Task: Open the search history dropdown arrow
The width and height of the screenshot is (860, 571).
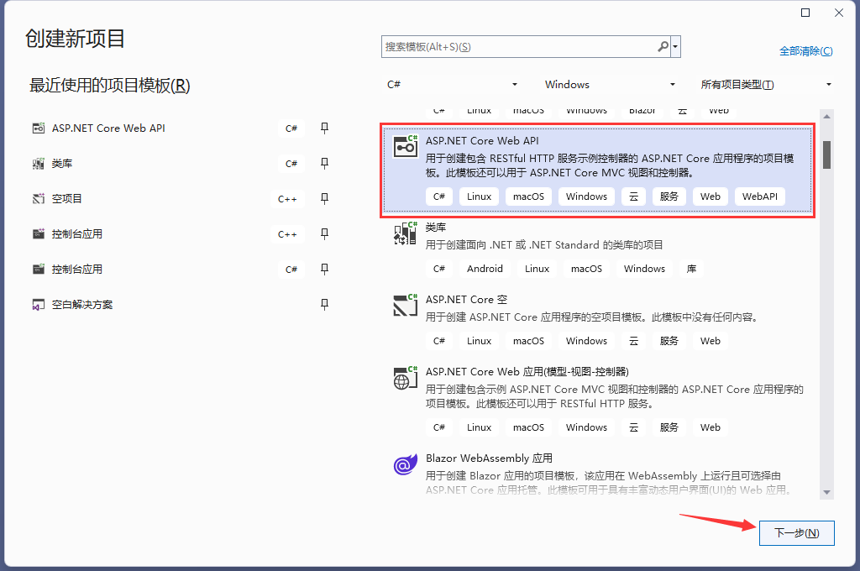Action: pos(676,47)
